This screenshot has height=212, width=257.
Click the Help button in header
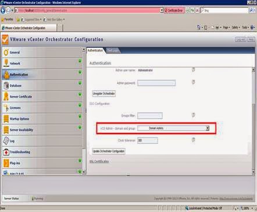click(x=251, y=40)
